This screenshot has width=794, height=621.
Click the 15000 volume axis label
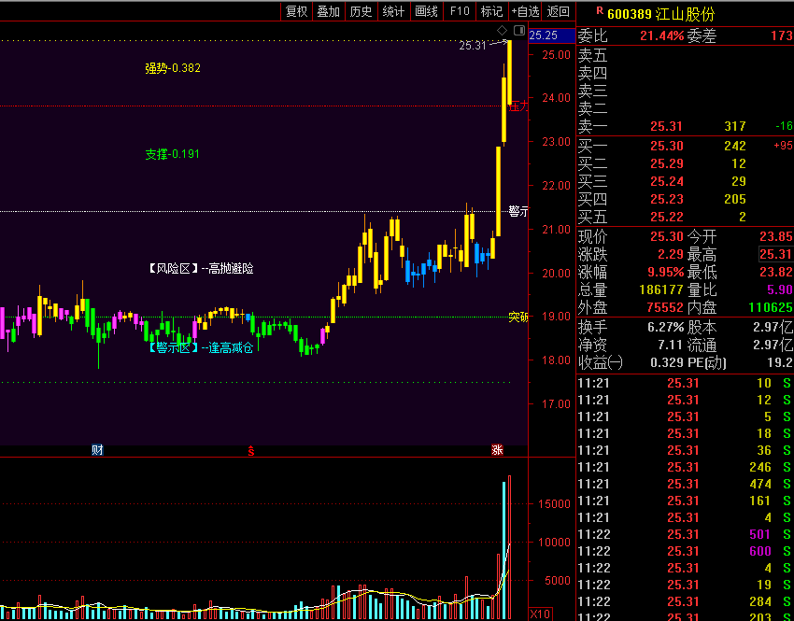click(554, 504)
